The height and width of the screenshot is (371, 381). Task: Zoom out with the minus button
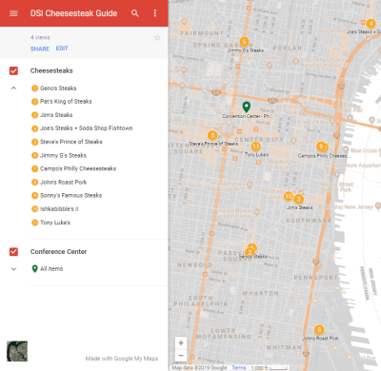[181, 355]
